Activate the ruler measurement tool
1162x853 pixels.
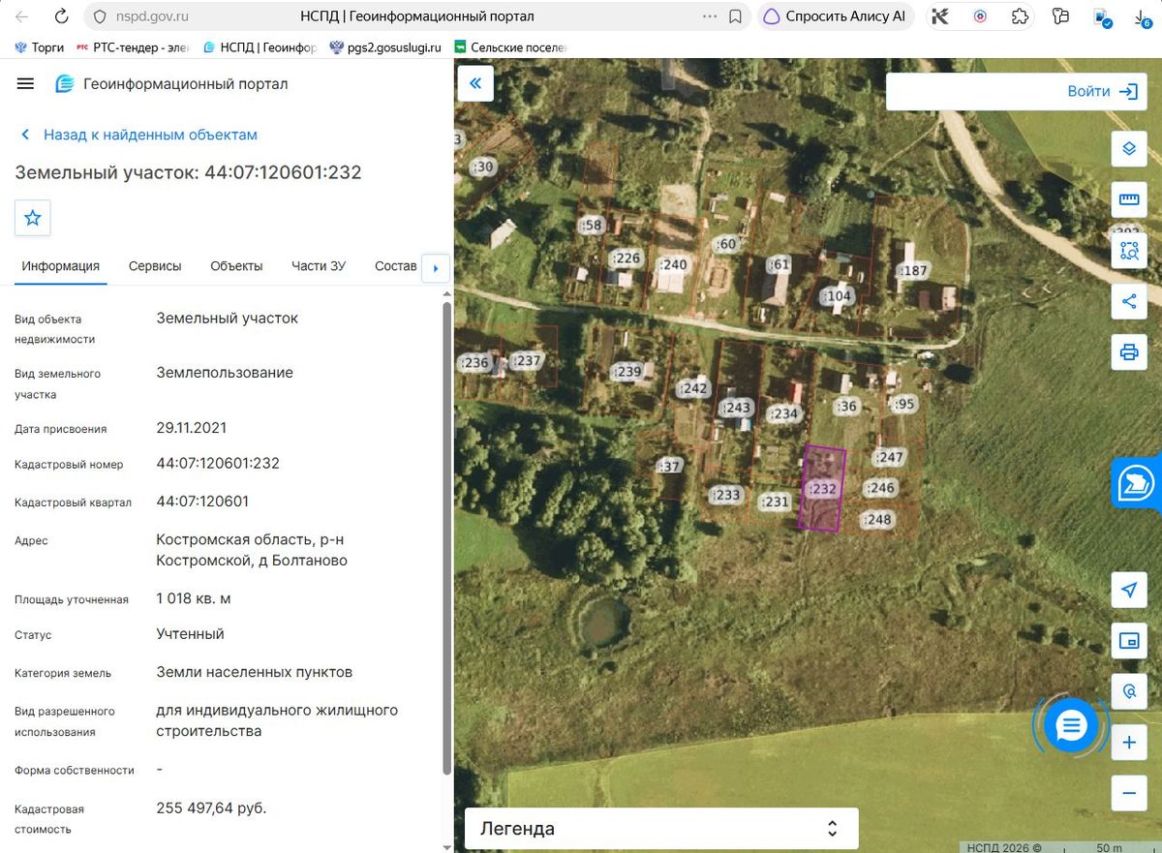click(1129, 199)
